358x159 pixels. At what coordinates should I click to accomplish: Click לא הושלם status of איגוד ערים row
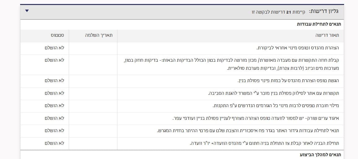[55, 118]
